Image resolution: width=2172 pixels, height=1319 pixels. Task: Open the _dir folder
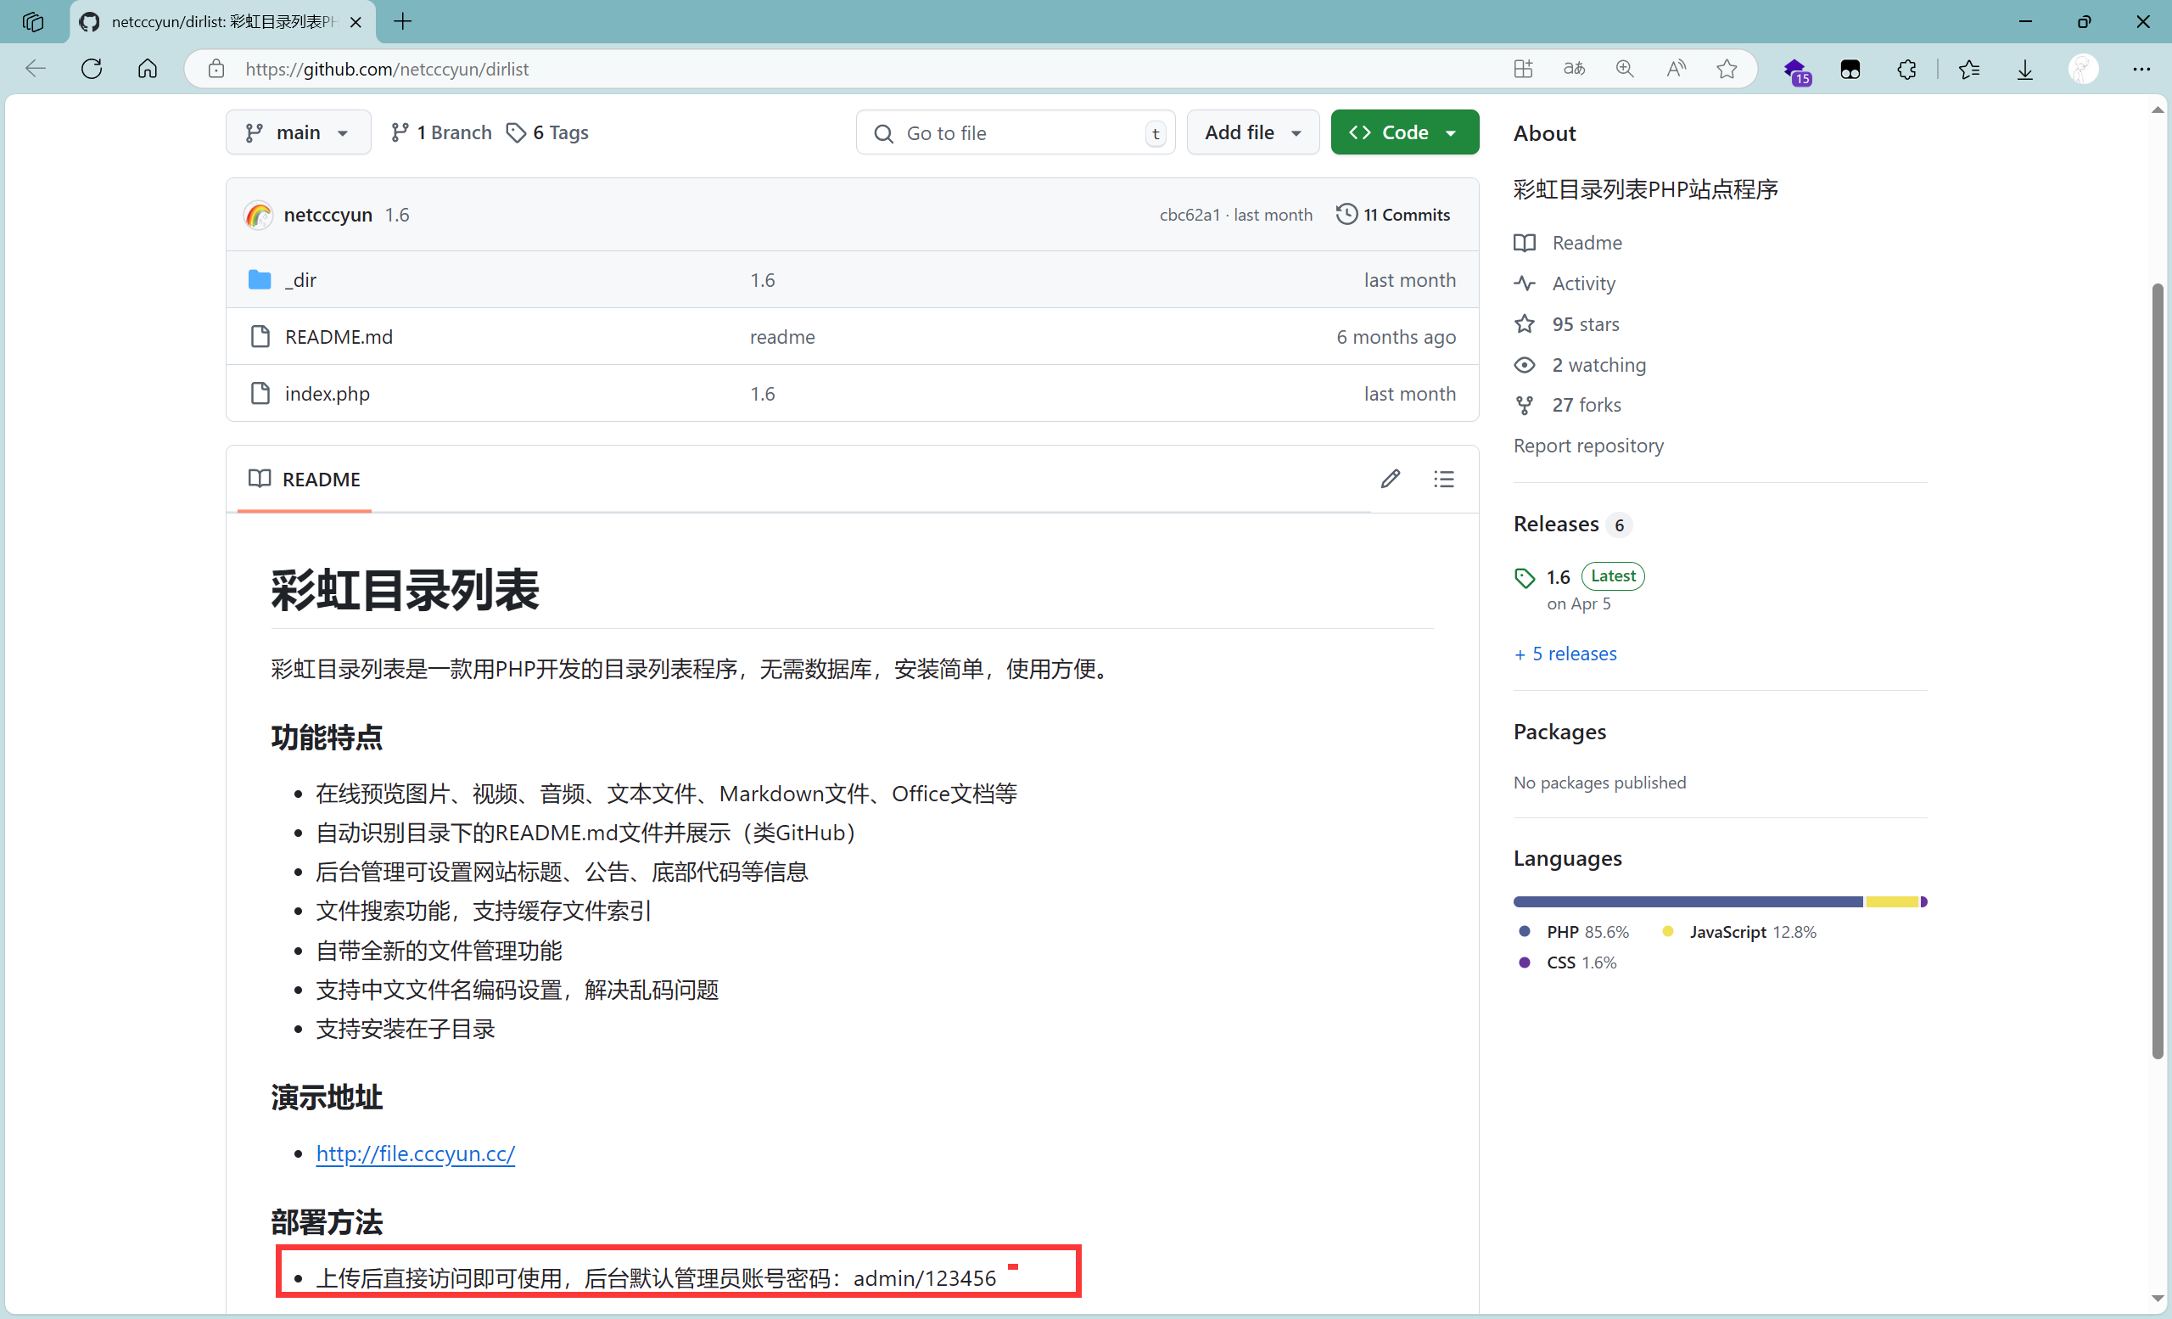(x=299, y=279)
